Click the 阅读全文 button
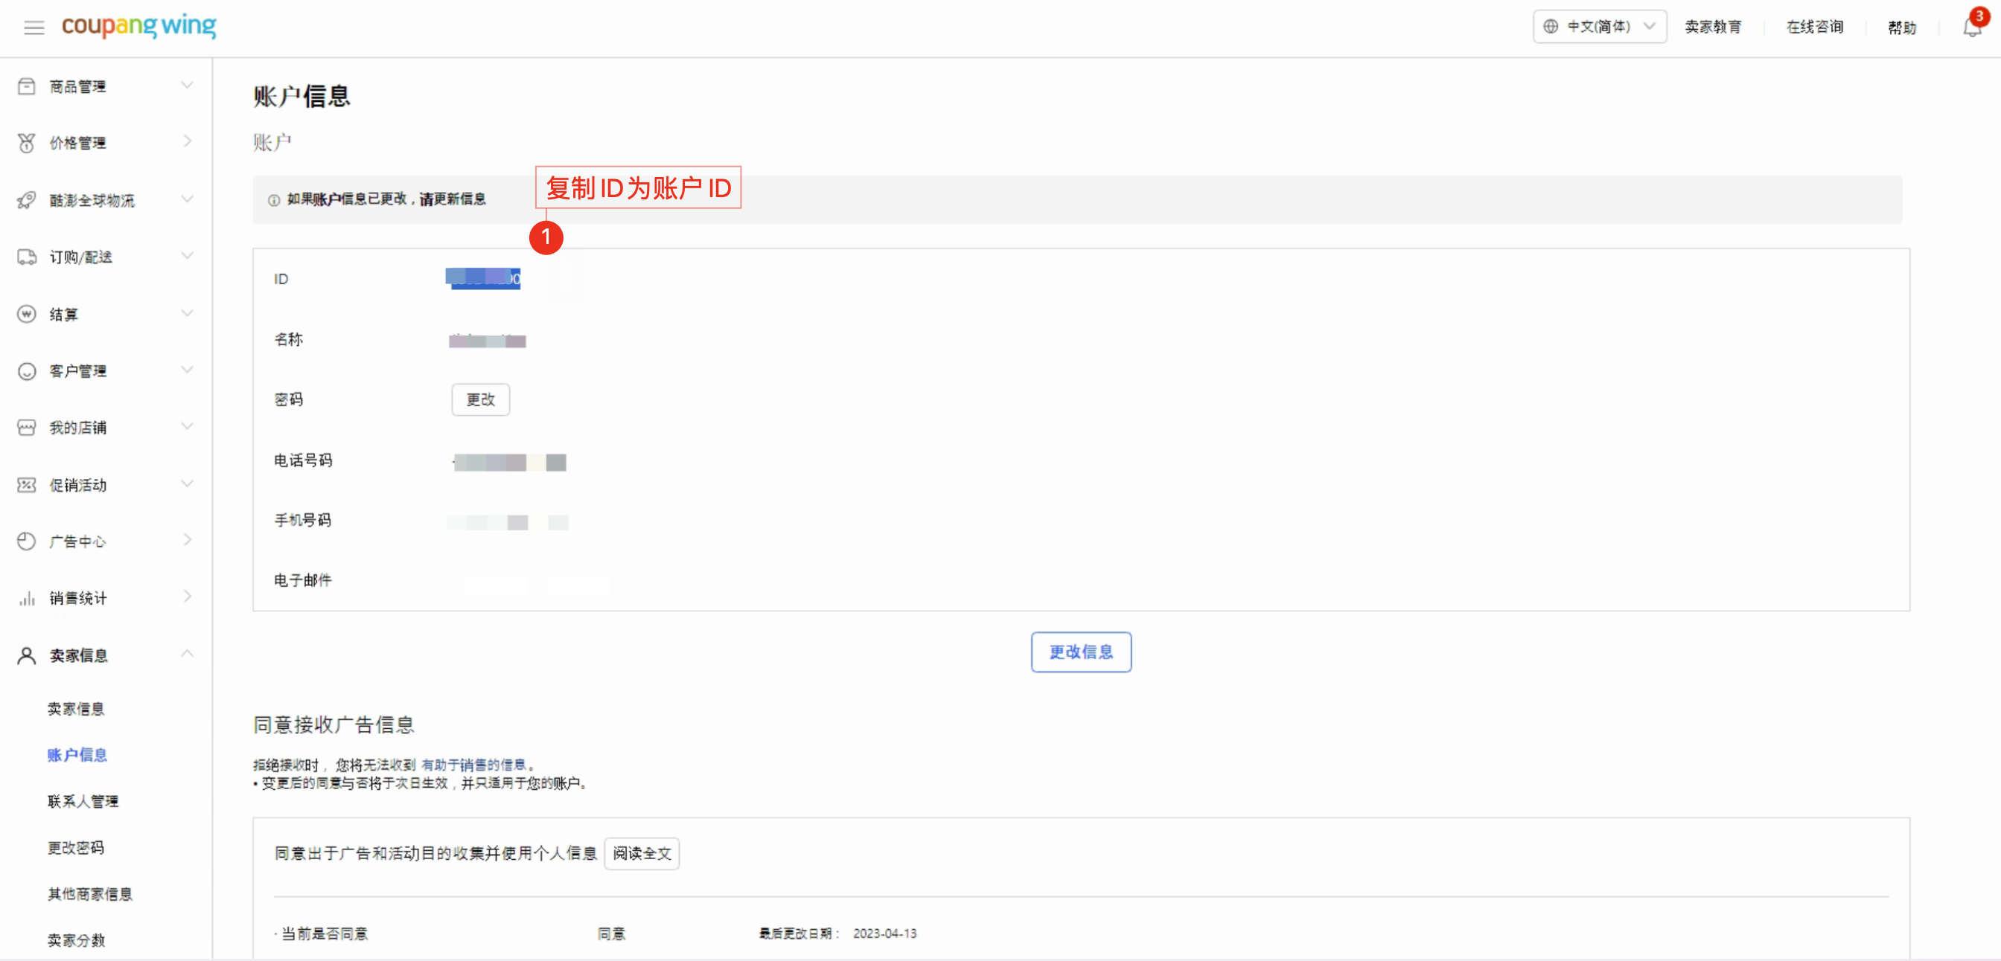The width and height of the screenshot is (2001, 961). coord(641,853)
